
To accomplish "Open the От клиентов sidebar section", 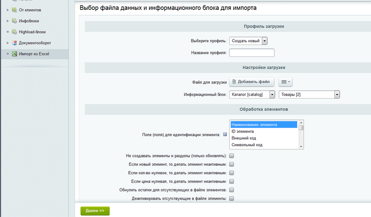I will 30,10.
